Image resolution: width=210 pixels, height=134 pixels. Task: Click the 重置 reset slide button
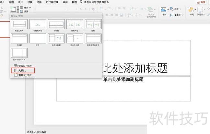click(24, 11)
